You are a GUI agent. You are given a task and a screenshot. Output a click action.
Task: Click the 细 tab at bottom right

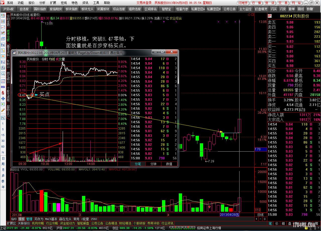283,223
